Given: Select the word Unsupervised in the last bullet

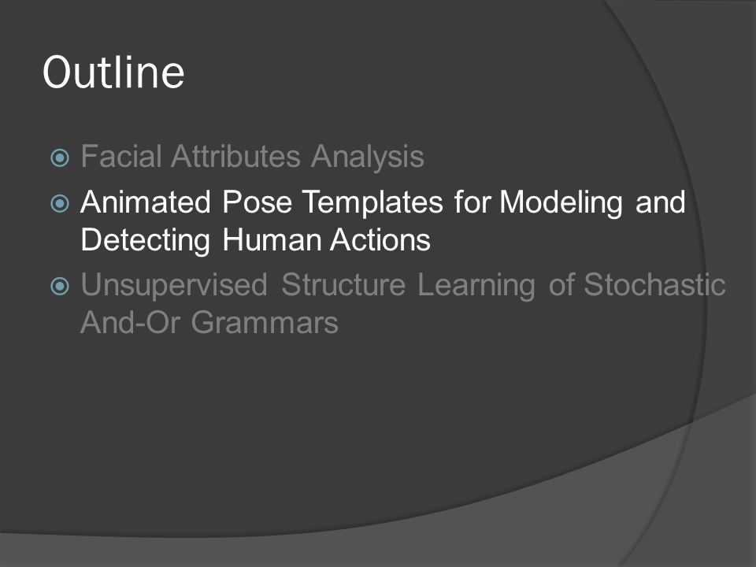Looking at the screenshot, I should pos(174,285).
